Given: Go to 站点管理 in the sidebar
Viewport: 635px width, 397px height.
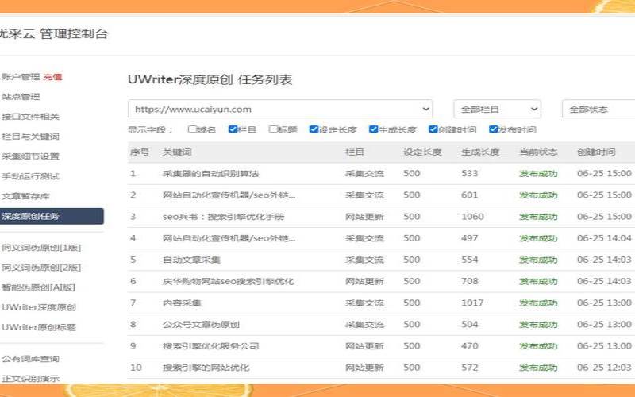Looking at the screenshot, I should [21, 97].
